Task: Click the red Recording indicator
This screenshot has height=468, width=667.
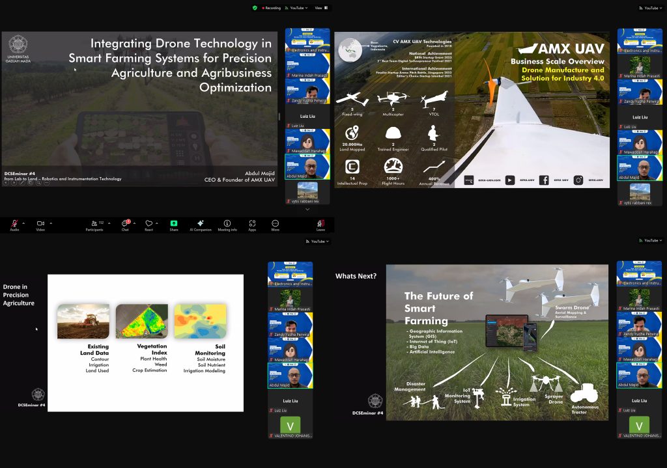Action: click(272, 8)
